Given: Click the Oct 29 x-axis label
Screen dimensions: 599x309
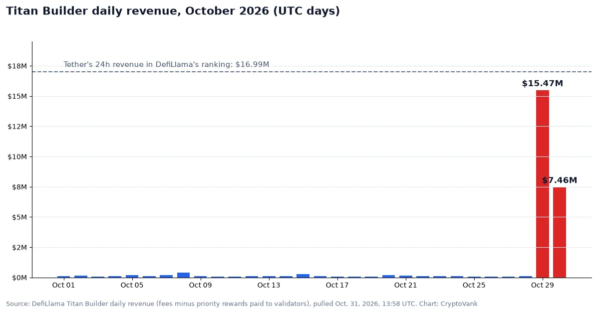Looking at the screenshot, I should [x=542, y=285].
